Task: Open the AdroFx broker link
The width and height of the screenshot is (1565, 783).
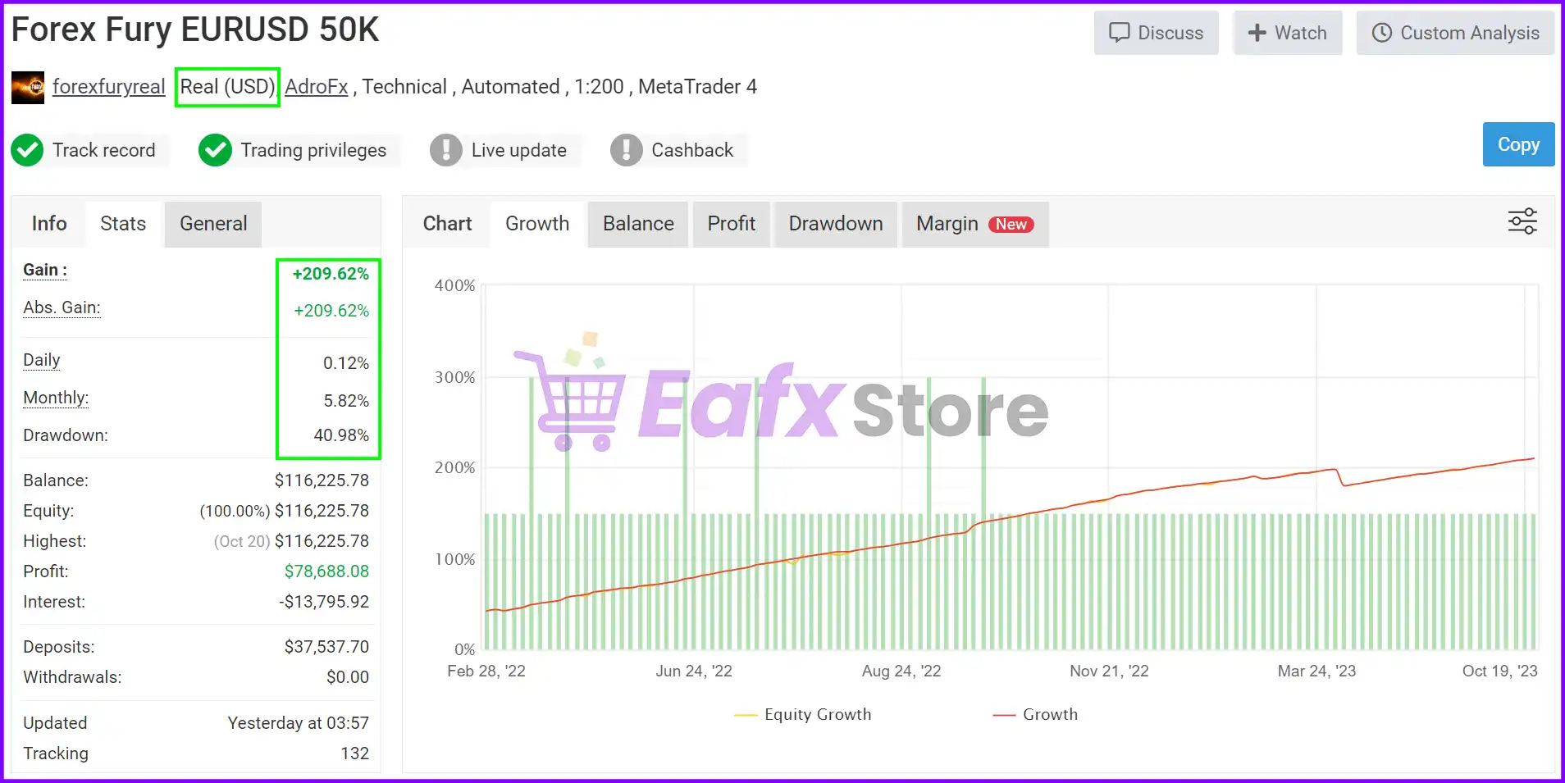Action: [x=317, y=87]
